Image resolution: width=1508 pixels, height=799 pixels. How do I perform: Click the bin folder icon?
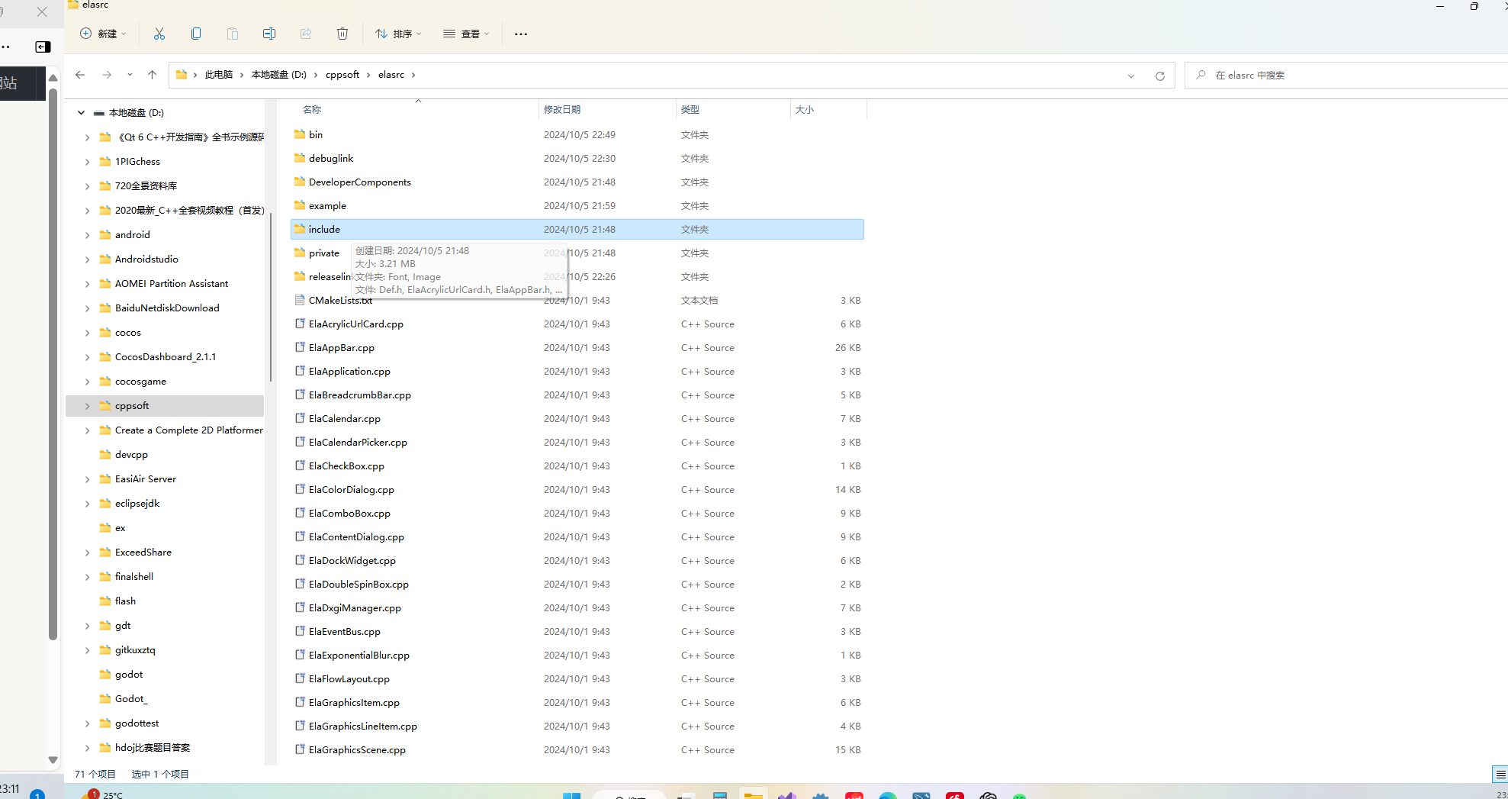coord(300,134)
